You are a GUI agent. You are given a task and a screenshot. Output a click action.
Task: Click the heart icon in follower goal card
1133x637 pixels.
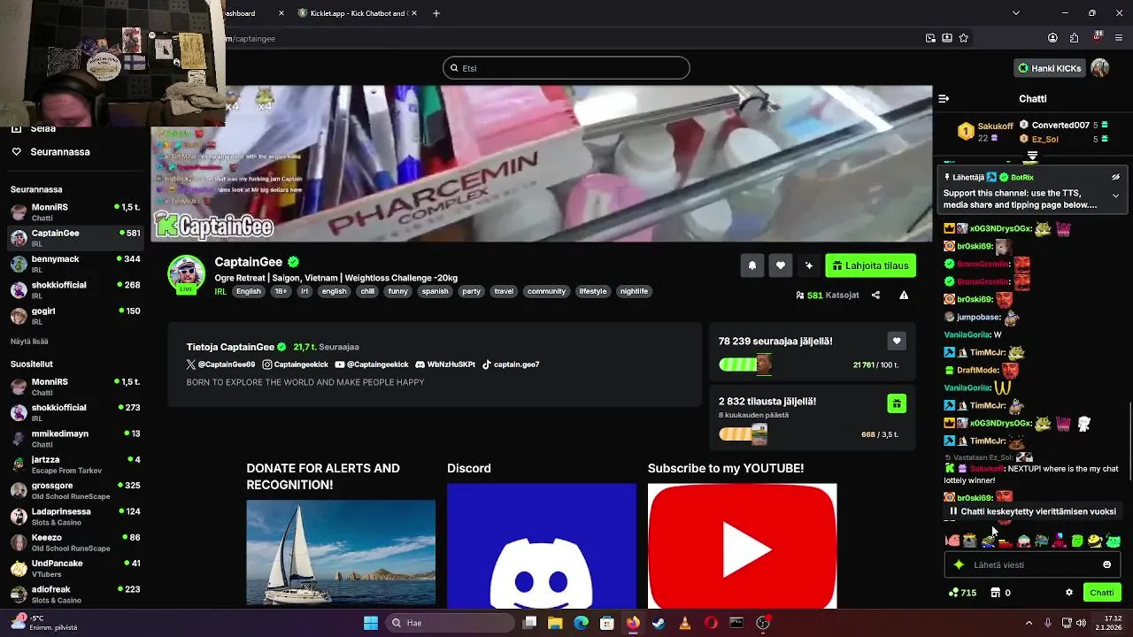coord(897,341)
